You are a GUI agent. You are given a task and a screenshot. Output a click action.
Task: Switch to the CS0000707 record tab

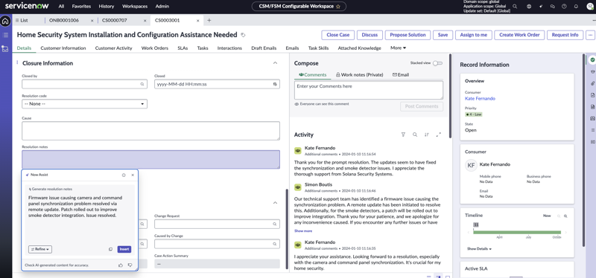coord(115,21)
